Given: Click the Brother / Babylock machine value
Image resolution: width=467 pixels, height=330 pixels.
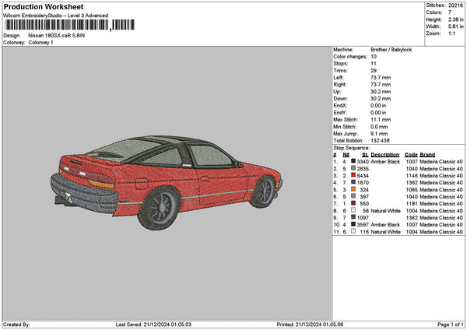Looking at the screenshot, I should pyautogui.click(x=392, y=49).
